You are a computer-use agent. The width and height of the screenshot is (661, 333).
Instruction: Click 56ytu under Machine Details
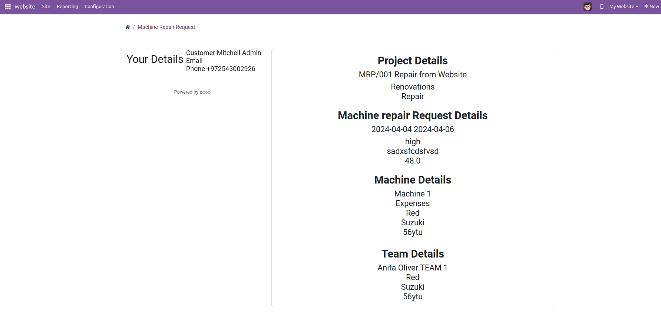[x=413, y=232]
